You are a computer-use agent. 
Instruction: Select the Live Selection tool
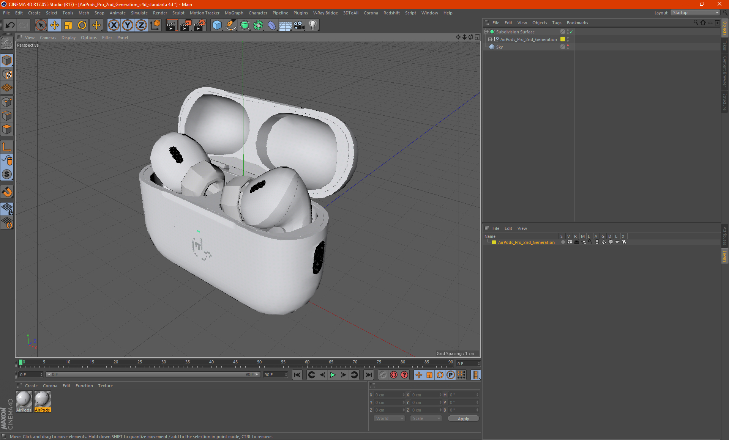tap(41, 25)
